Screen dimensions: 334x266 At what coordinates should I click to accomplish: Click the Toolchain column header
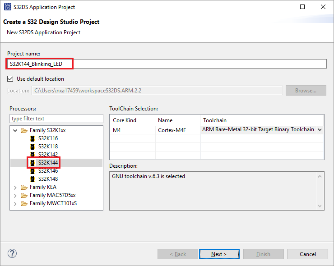[x=262, y=120]
